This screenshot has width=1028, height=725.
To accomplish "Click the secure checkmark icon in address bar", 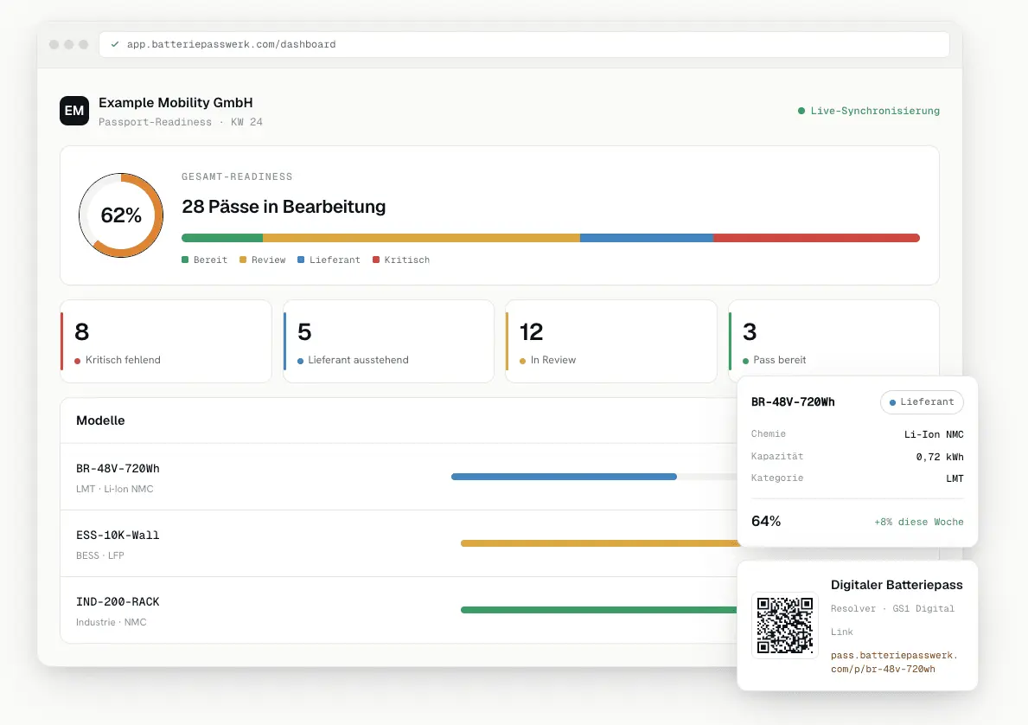I will pos(115,44).
